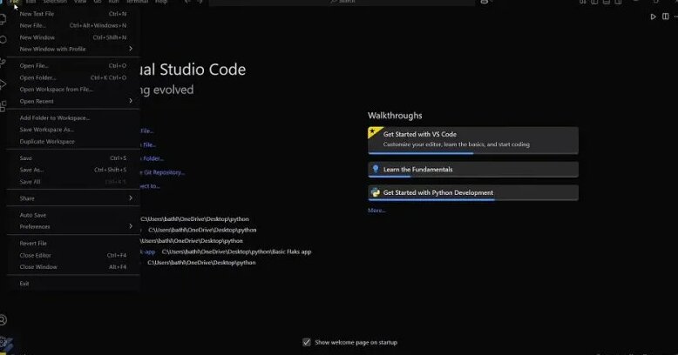Click progress bar under Get Started with VS Code
The image size is (678, 355).
click(473, 153)
